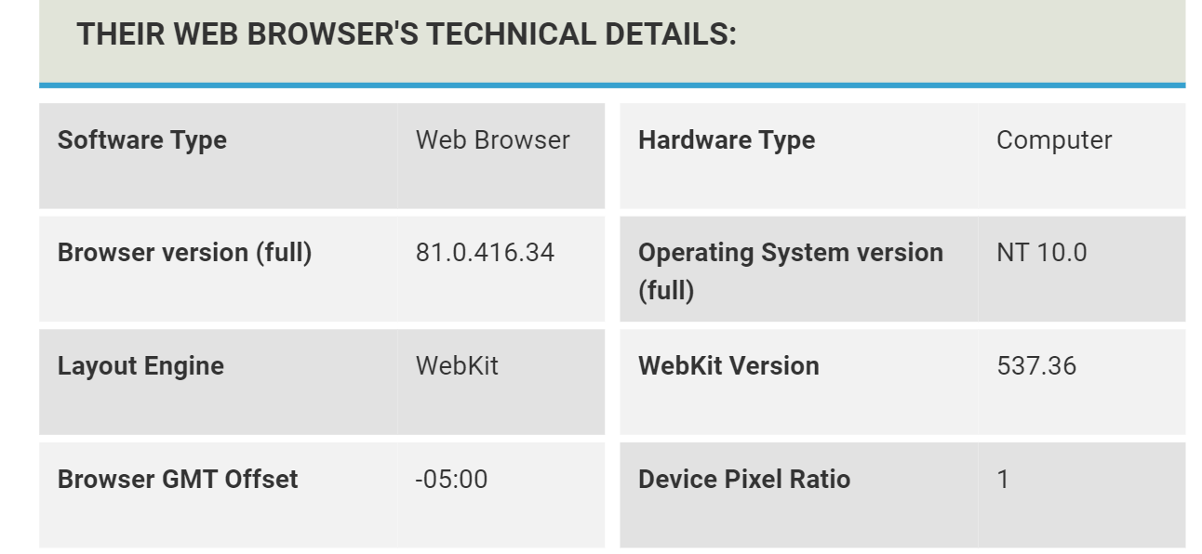
Task: Select the Operating System version (full) label
Action: [x=791, y=271]
